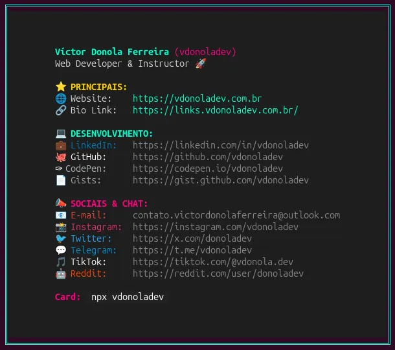Open the gist.github.com/vdonoladev URL
This screenshot has height=350, width=395.
(x=221, y=180)
